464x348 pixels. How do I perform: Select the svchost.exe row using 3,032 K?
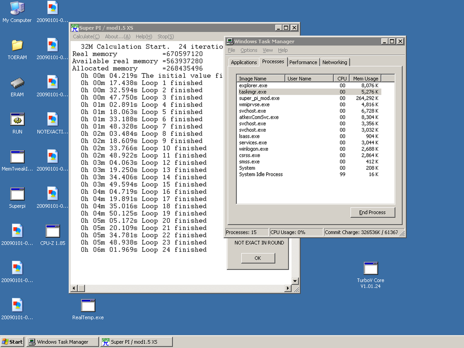(309, 130)
